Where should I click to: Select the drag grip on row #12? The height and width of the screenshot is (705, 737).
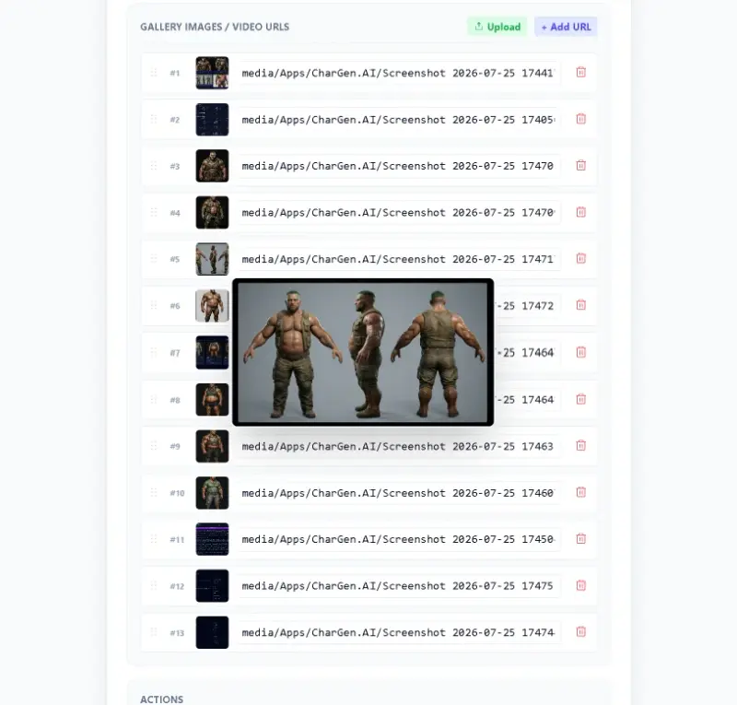click(x=154, y=585)
